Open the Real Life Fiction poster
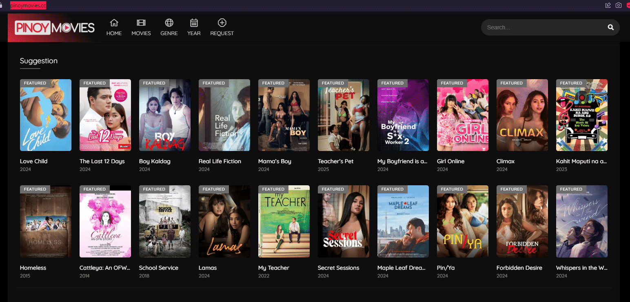The image size is (630, 302). pyautogui.click(x=224, y=115)
